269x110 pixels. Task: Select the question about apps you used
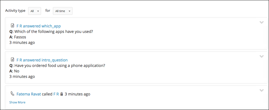pos(53,32)
